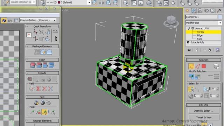Click the Target Weld bullseye icon
The width and height of the screenshot is (224, 126).
(32, 89)
